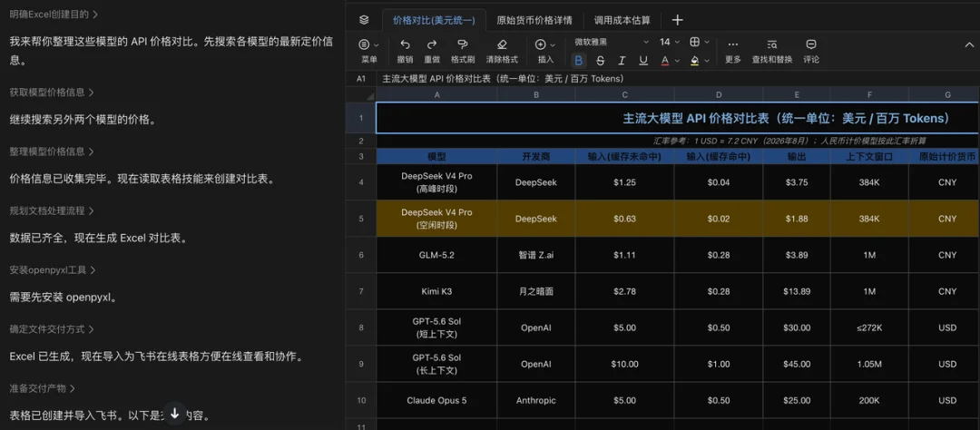Add a new sheet with plus icon

point(678,20)
